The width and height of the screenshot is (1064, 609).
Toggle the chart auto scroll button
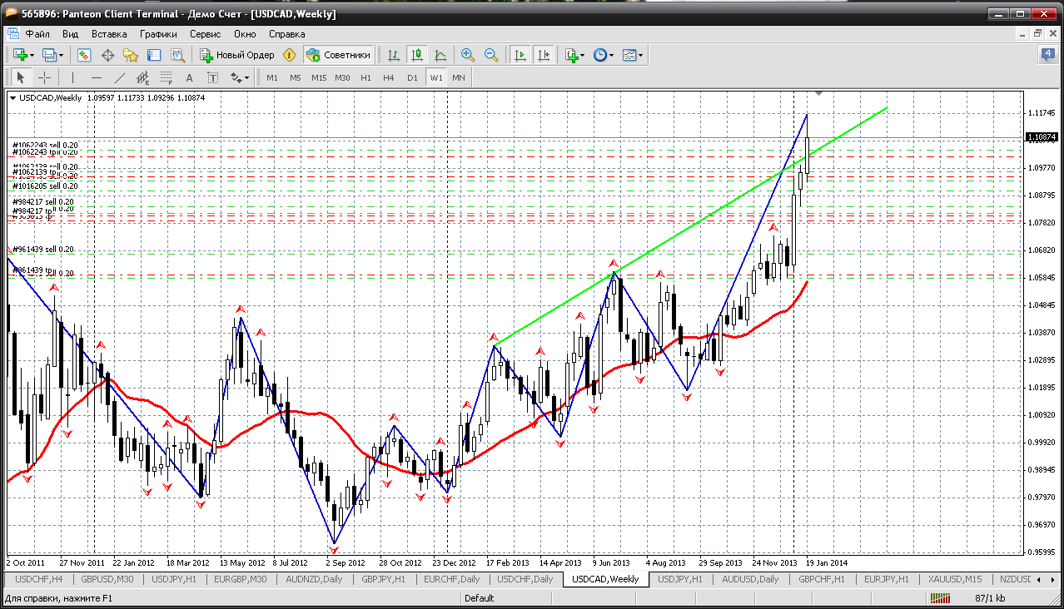[520, 55]
